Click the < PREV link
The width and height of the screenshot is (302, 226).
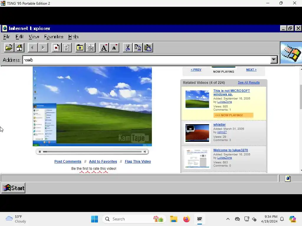coord(196,69)
